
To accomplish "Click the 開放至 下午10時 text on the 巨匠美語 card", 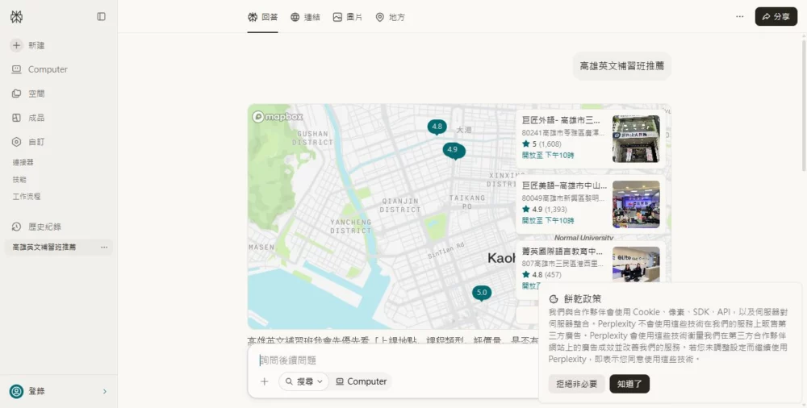I will (548, 221).
